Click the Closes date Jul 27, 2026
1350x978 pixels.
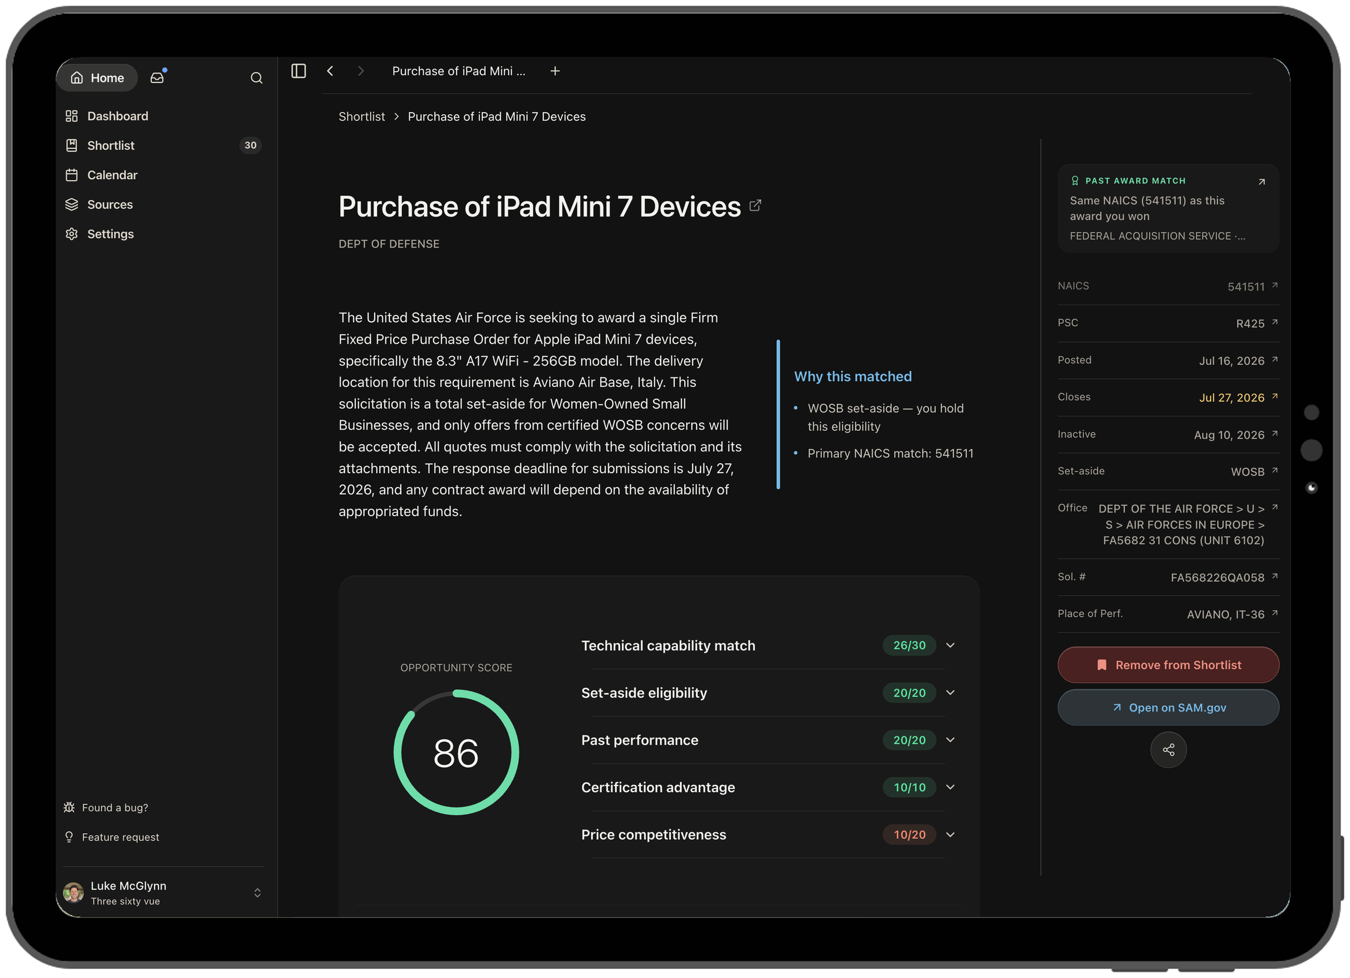(x=1231, y=397)
